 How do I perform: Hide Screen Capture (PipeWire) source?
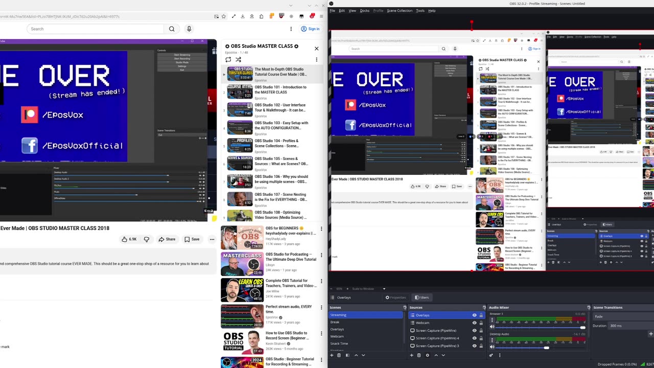point(474,331)
